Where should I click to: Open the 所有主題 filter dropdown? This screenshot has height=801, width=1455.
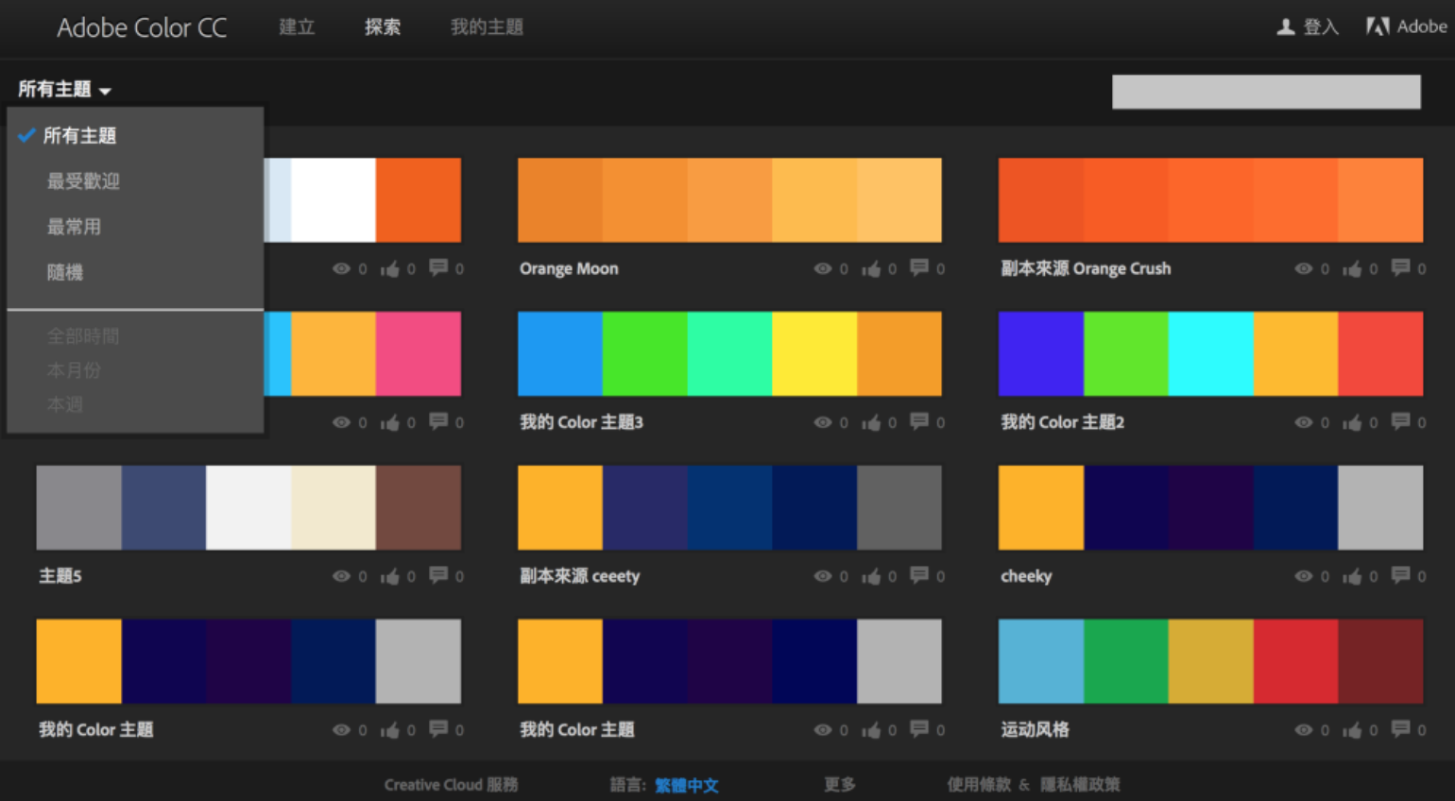(64, 90)
